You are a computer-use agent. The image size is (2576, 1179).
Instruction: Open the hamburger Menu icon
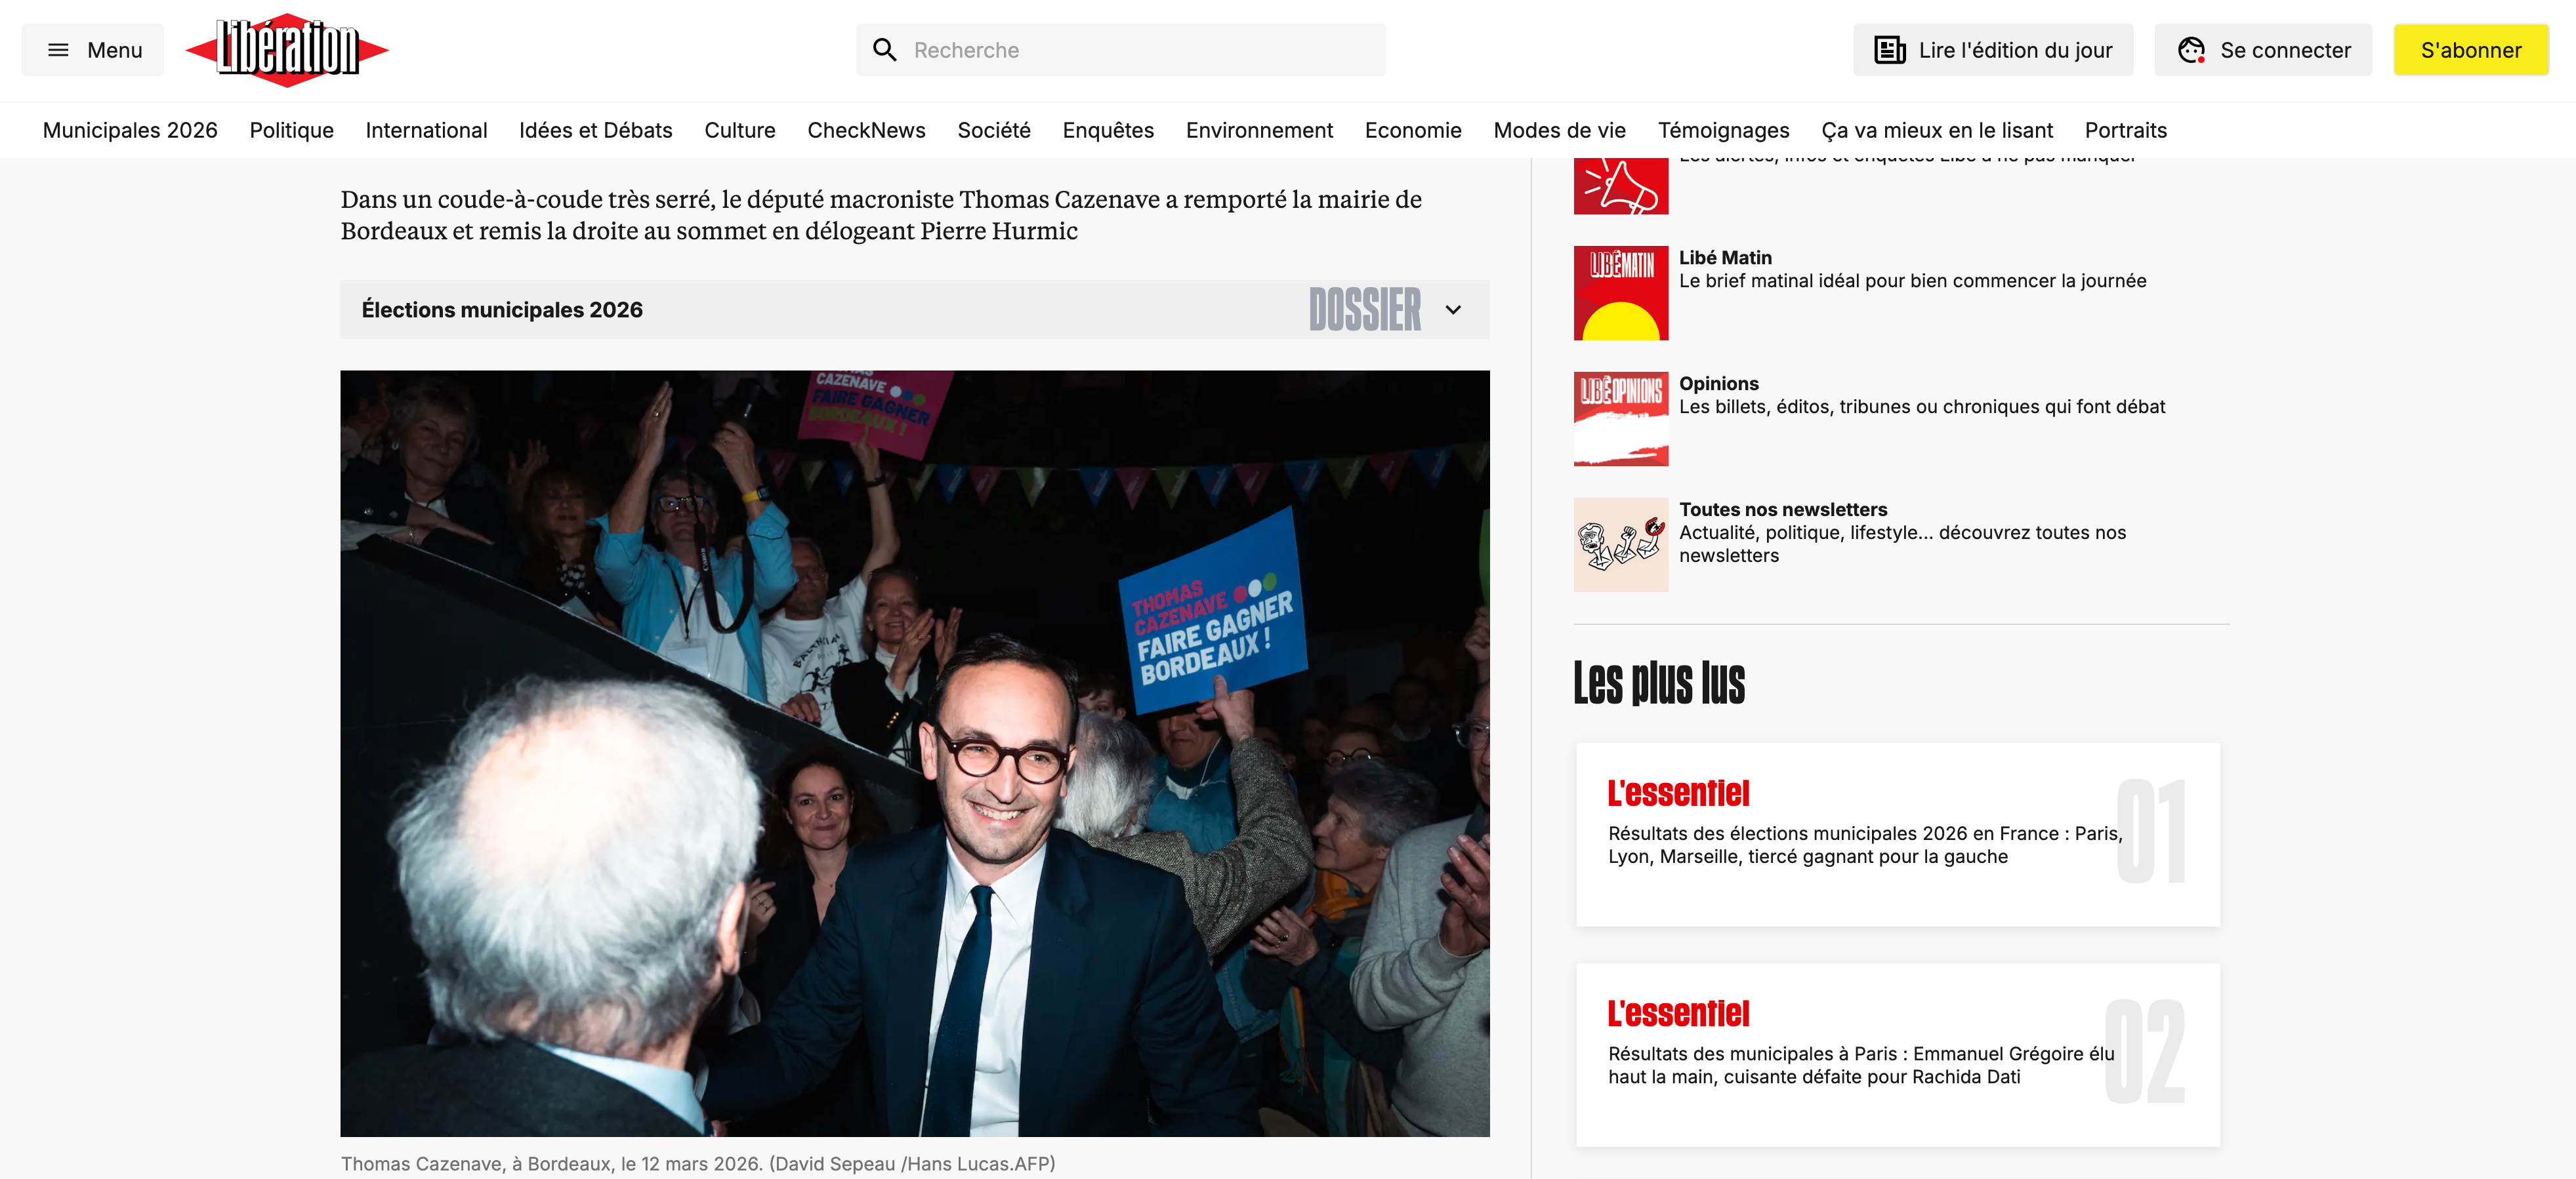tap(58, 50)
